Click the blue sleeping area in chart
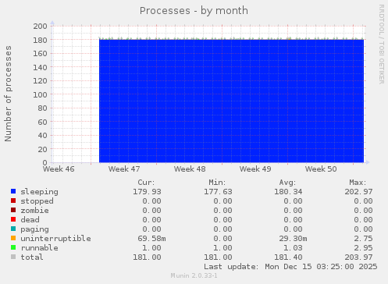This screenshot has height=284, width=388. (x=231, y=101)
